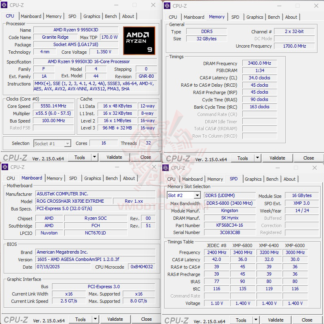This screenshot has height=324, width=324.
Task: Open Bench tab in CPU window
Action: [x=111, y=16]
